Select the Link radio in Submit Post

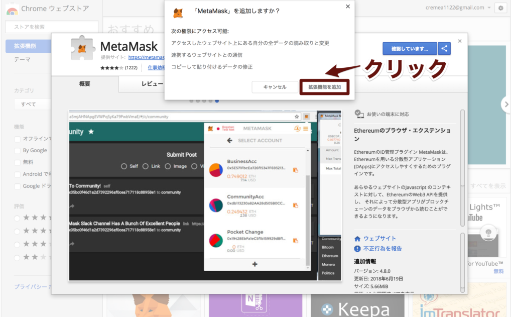pos(146,166)
